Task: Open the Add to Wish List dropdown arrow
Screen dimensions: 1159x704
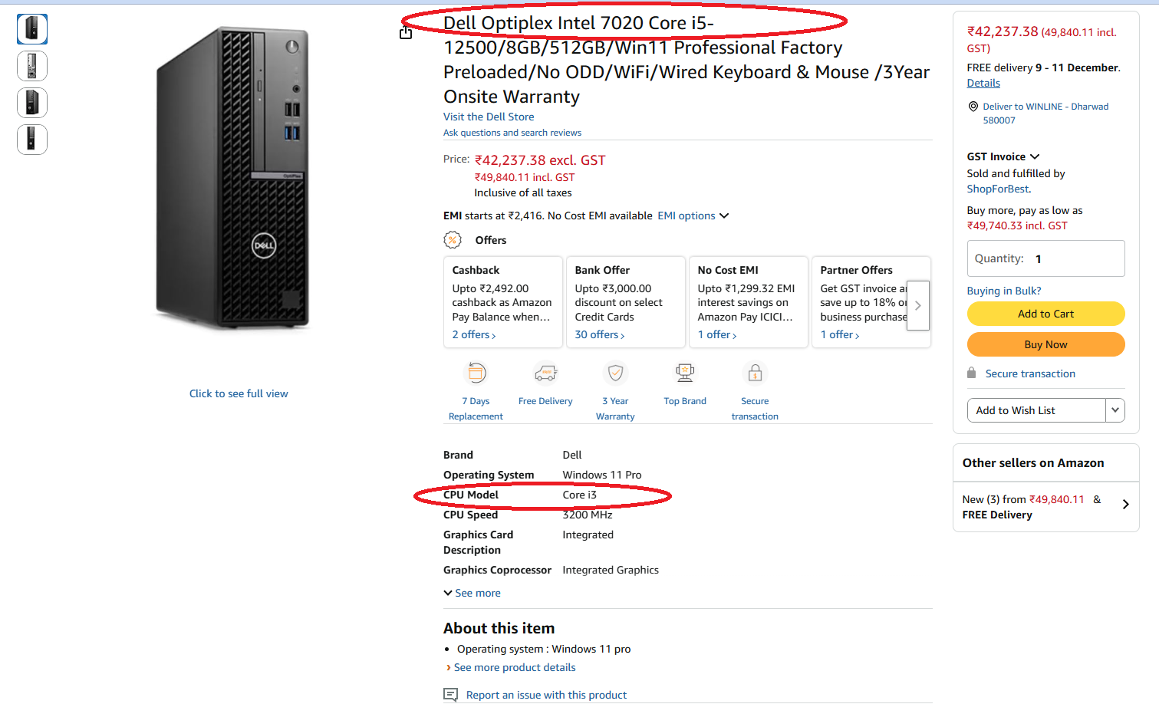Action: (1115, 410)
